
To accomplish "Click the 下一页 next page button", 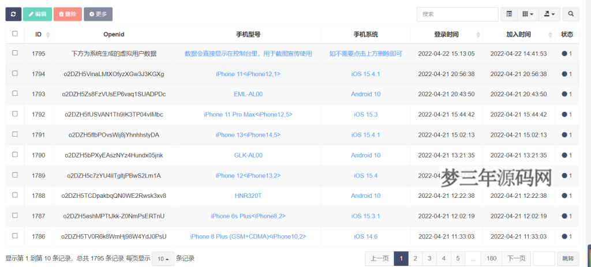I will (x=516, y=259).
